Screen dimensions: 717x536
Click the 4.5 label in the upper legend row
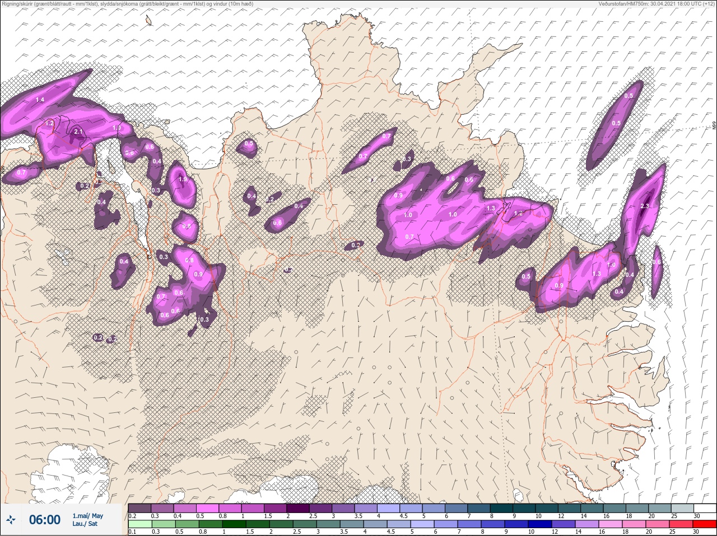pyautogui.click(x=404, y=516)
